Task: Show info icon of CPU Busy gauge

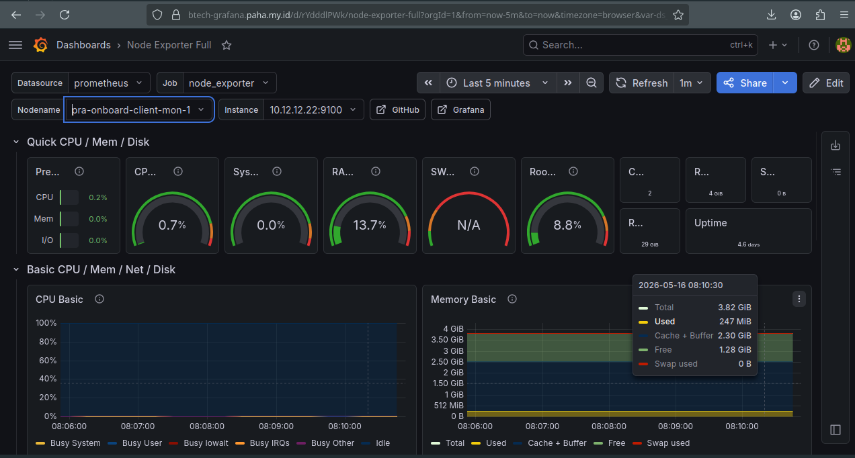Action: point(178,172)
